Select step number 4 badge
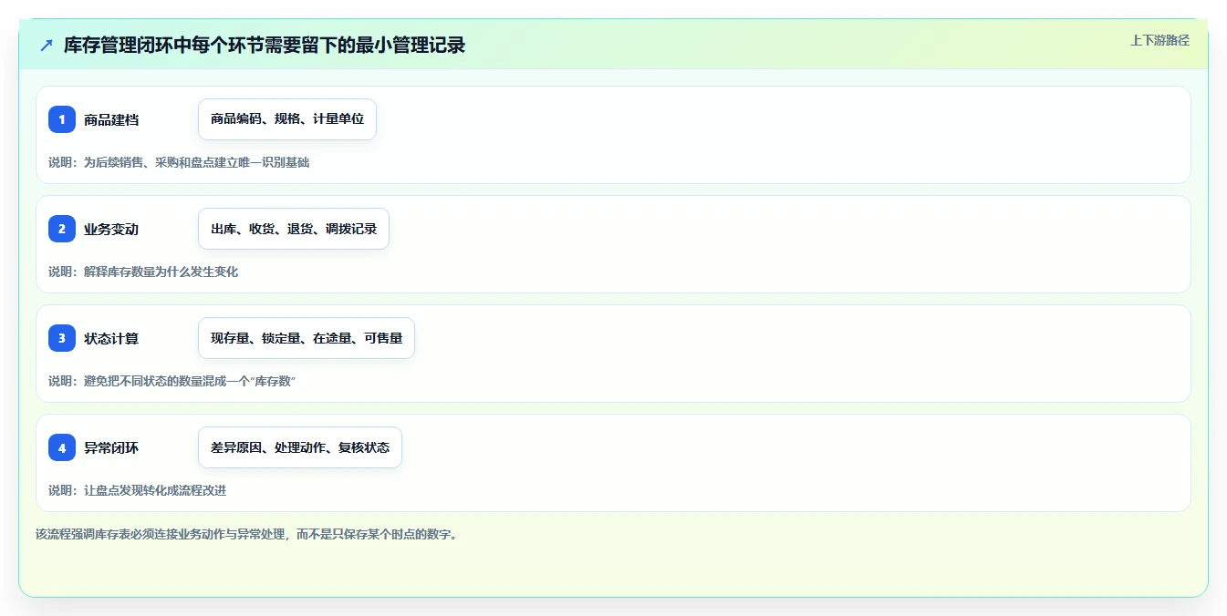Image resolution: width=1227 pixels, height=616 pixels. tap(62, 447)
